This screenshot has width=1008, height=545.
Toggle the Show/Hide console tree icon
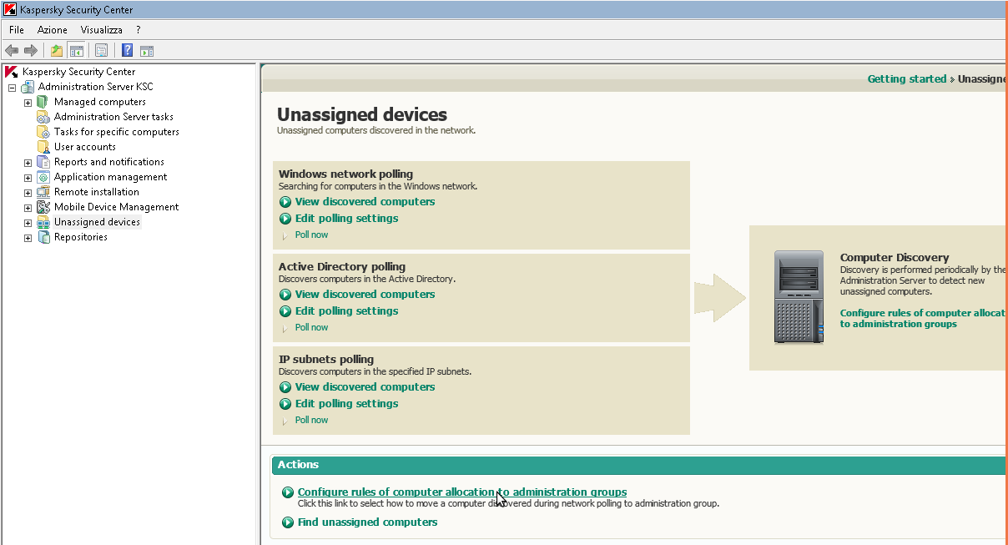tap(77, 51)
